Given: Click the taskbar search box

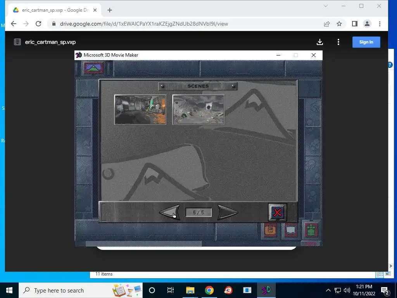Looking at the screenshot, I should [x=81, y=290].
